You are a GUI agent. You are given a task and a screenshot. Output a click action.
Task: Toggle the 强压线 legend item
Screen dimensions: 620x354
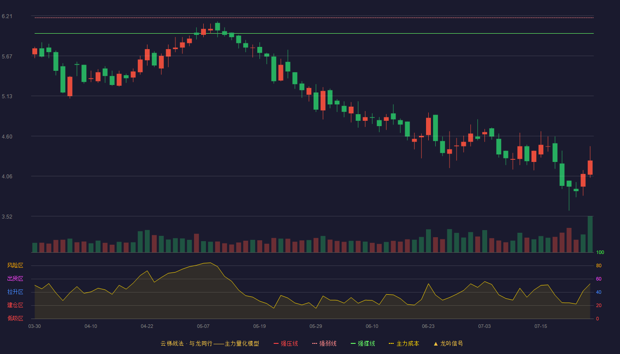pyautogui.click(x=286, y=343)
